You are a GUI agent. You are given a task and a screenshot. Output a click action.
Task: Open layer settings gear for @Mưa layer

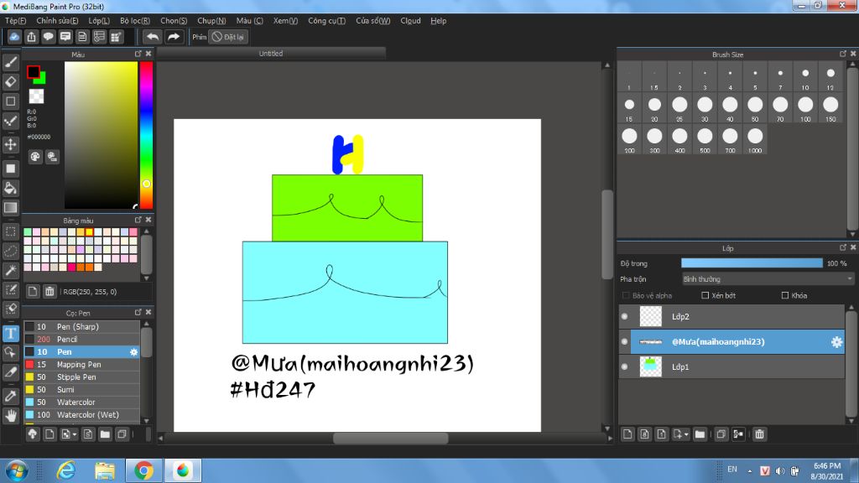[x=836, y=342]
